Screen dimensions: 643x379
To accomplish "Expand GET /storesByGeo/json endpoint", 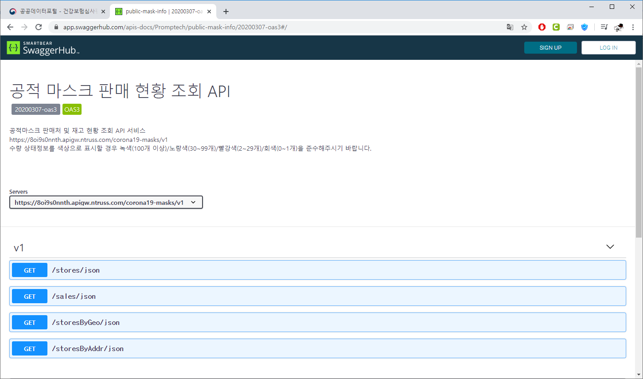I will (x=317, y=322).
